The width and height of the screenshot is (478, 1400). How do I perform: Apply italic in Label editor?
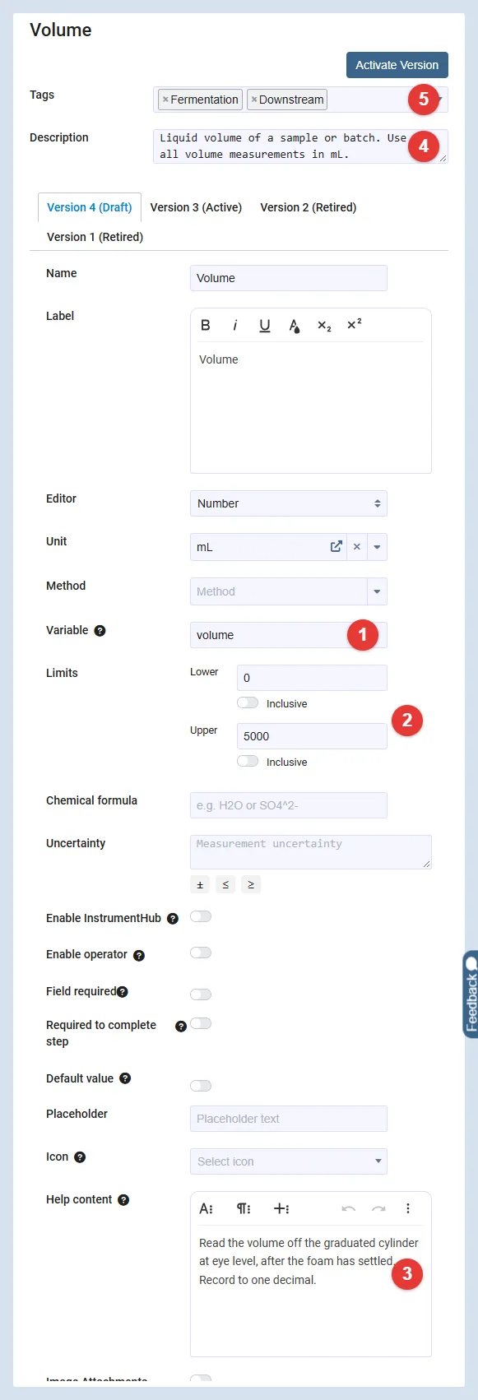(x=234, y=325)
